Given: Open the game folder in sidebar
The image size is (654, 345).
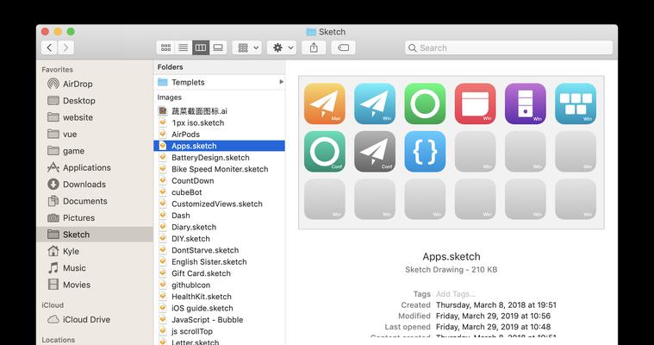Looking at the screenshot, I should (95, 151).
